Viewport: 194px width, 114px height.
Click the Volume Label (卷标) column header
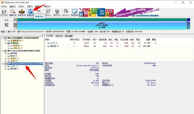pyautogui.click(x=47, y=40)
